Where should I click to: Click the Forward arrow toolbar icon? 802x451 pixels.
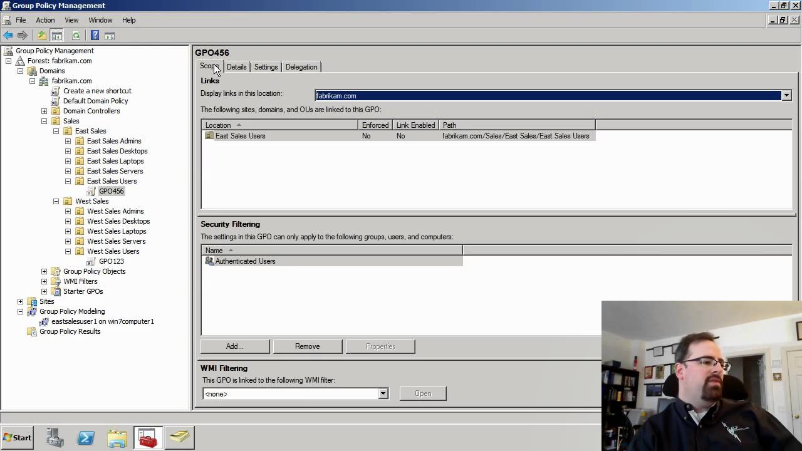point(23,36)
